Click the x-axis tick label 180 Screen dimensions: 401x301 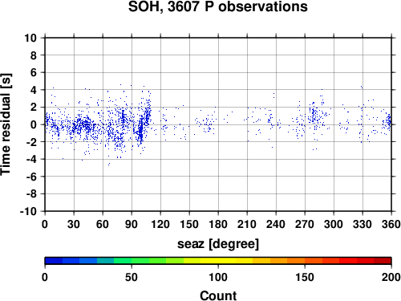click(218, 224)
